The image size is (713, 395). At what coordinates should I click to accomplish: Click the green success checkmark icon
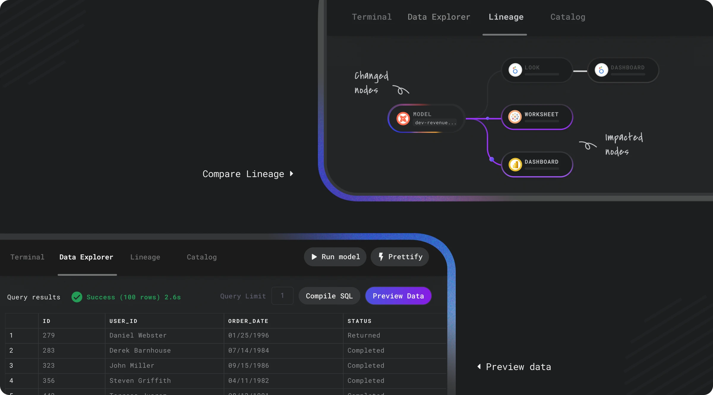[x=77, y=297]
